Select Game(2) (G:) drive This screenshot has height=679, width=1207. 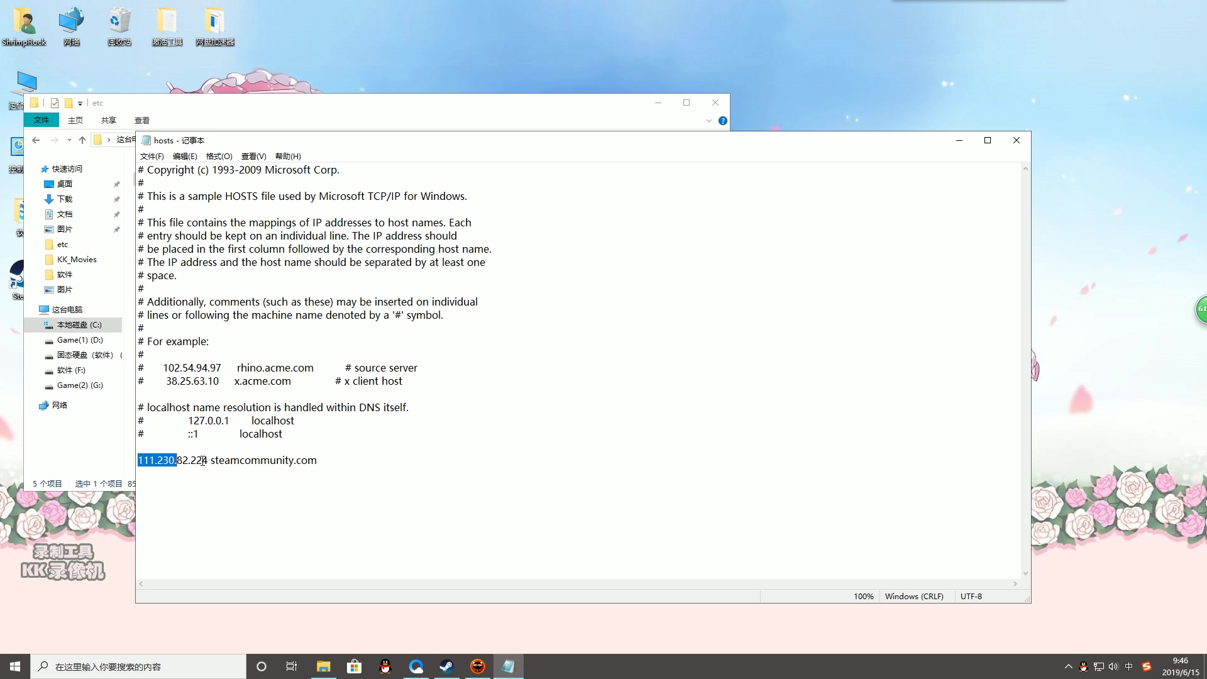click(80, 385)
